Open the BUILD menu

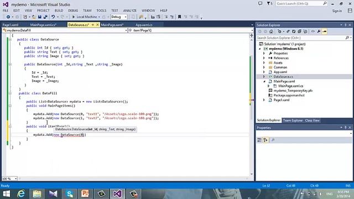(x=59, y=11)
